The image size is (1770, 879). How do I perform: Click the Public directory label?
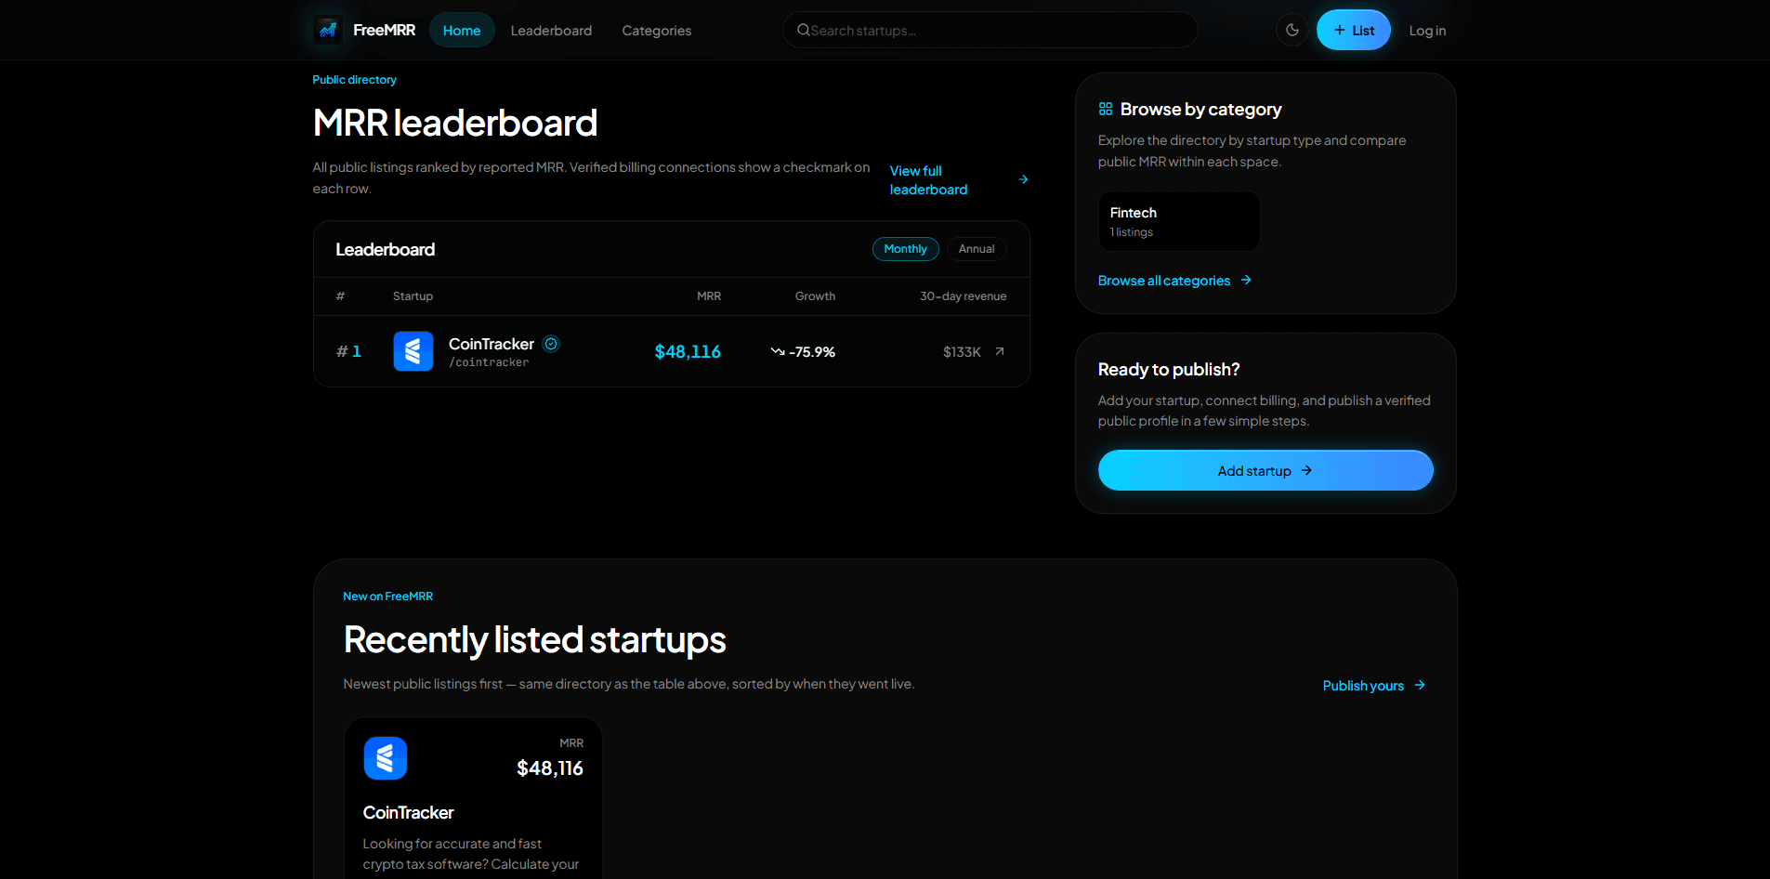click(354, 80)
